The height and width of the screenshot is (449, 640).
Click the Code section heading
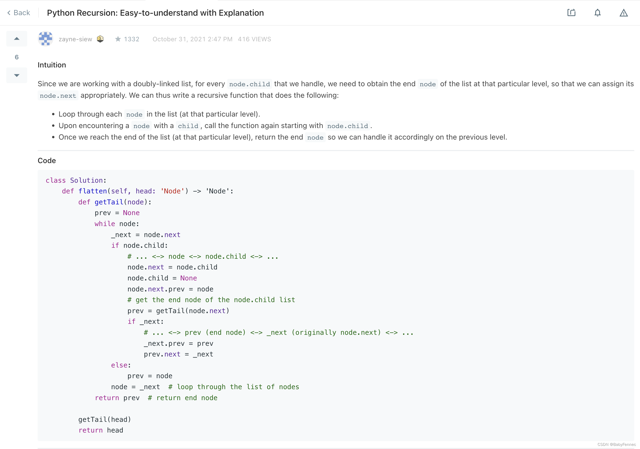click(47, 161)
